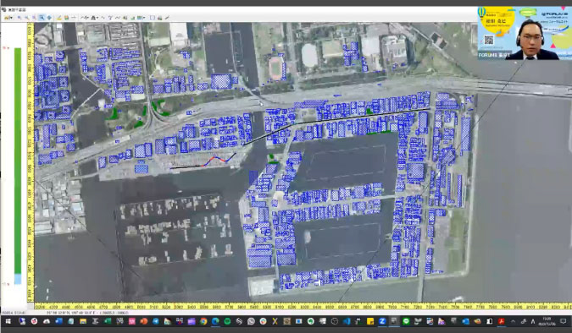This screenshot has width=572, height=333.
Task: Open the green grid display dropdown
Action: [x=144, y=18]
